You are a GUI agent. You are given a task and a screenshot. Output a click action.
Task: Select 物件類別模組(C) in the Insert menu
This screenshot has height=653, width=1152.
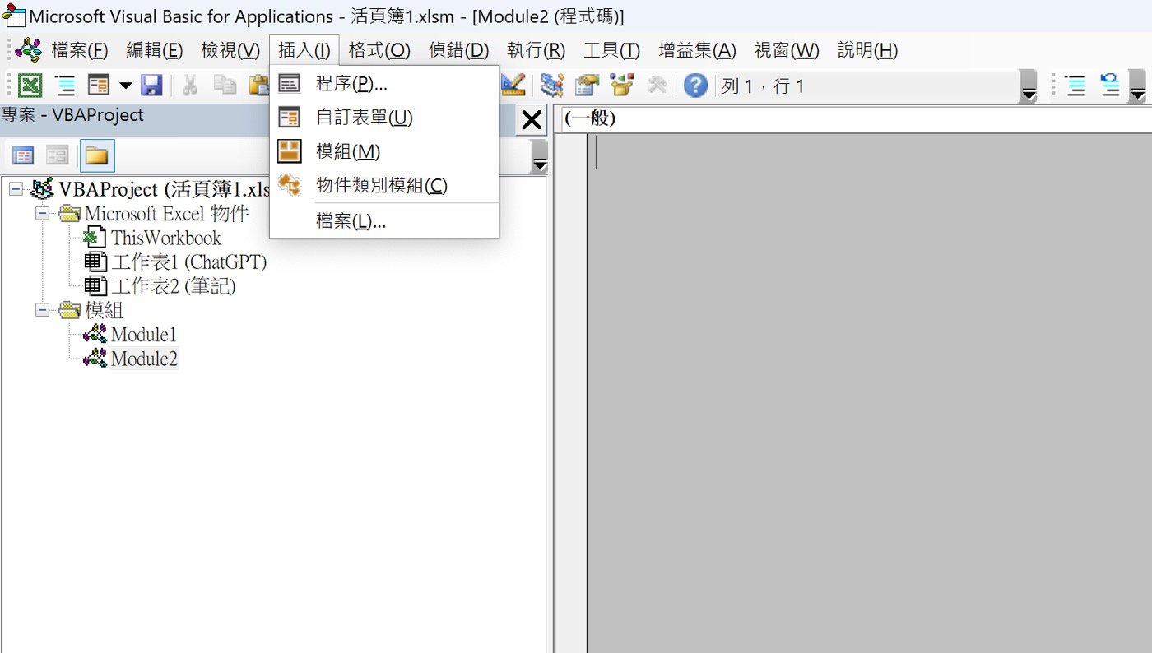381,186
